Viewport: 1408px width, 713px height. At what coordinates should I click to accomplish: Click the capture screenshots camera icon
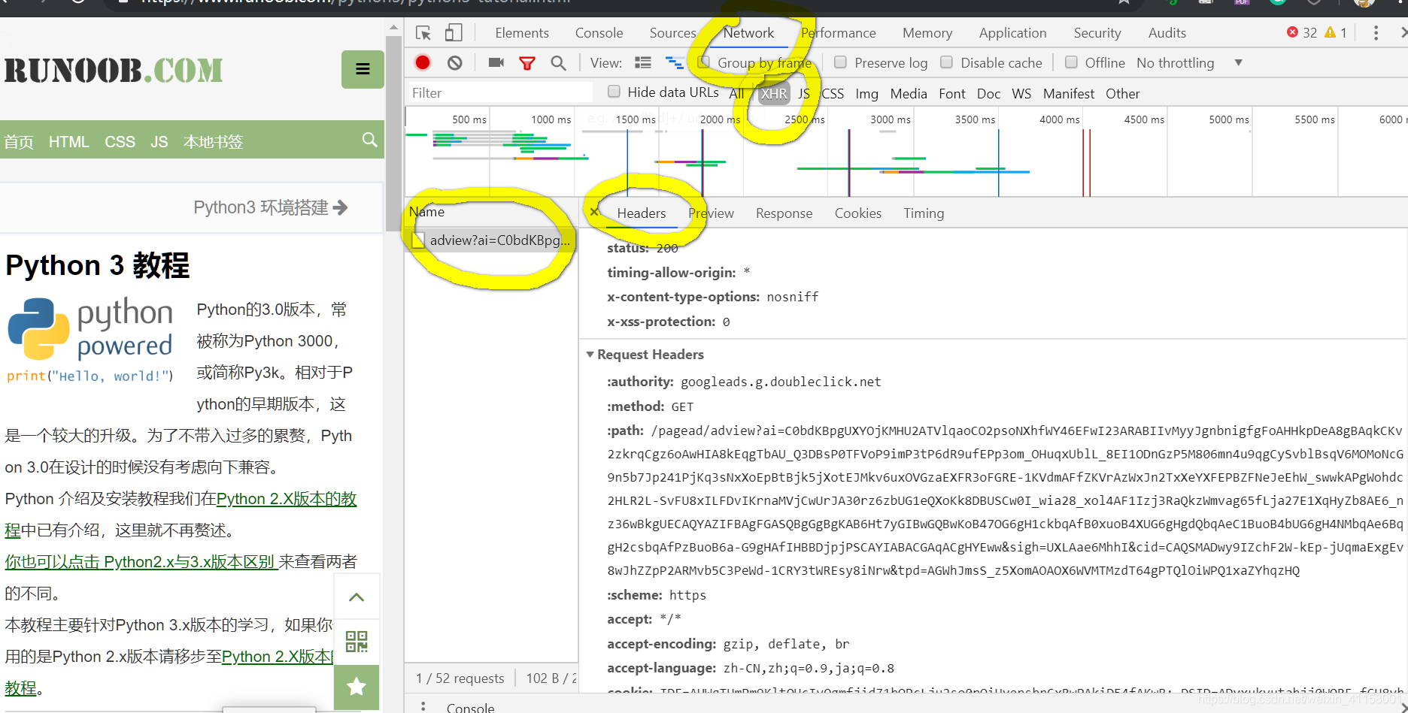(x=496, y=63)
